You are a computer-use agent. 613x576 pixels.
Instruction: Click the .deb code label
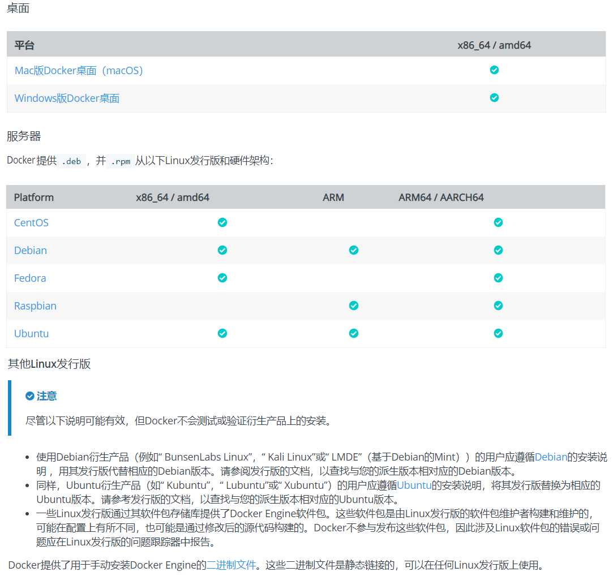71,161
